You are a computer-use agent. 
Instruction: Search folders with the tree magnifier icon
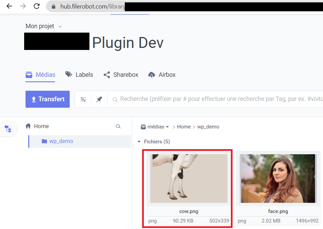point(118,126)
